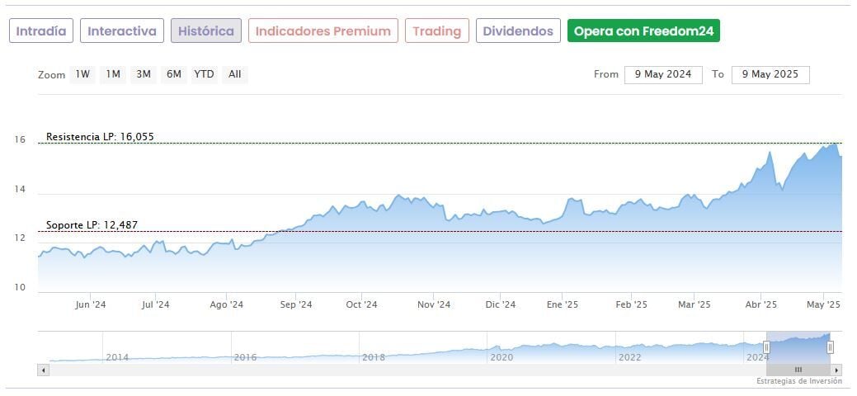Open the Interactiva chart tab
This screenshot has width=857, height=396.
tap(122, 31)
